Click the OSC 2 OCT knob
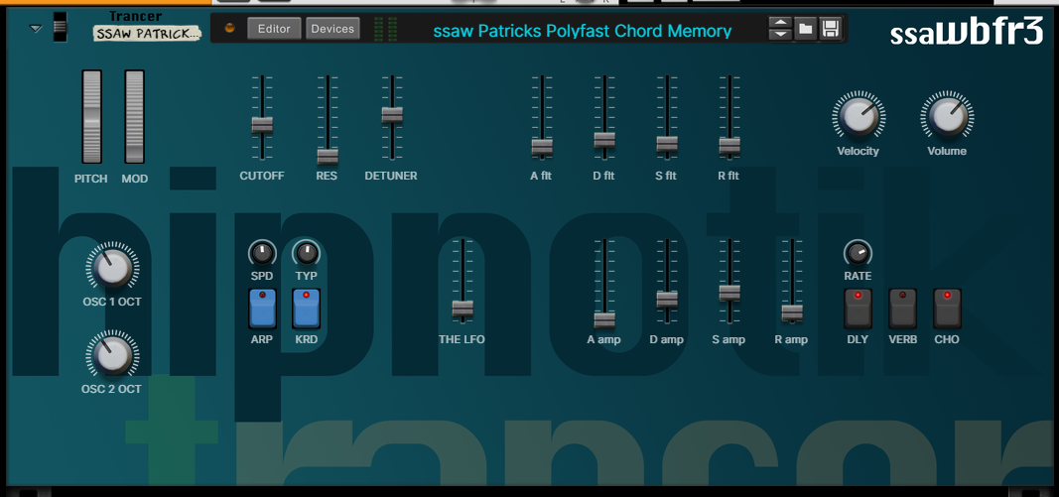This screenshot has height=497, width=1059. click(111, 354)
